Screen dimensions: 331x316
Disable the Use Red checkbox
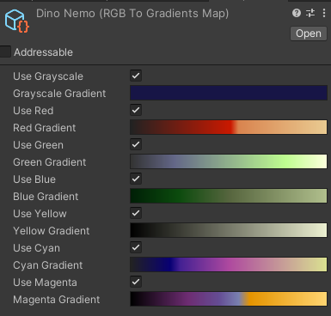[x=136, y=110]
